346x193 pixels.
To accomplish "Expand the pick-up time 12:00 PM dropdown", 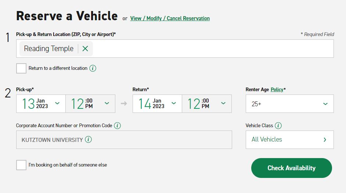I will pos(90,104).
